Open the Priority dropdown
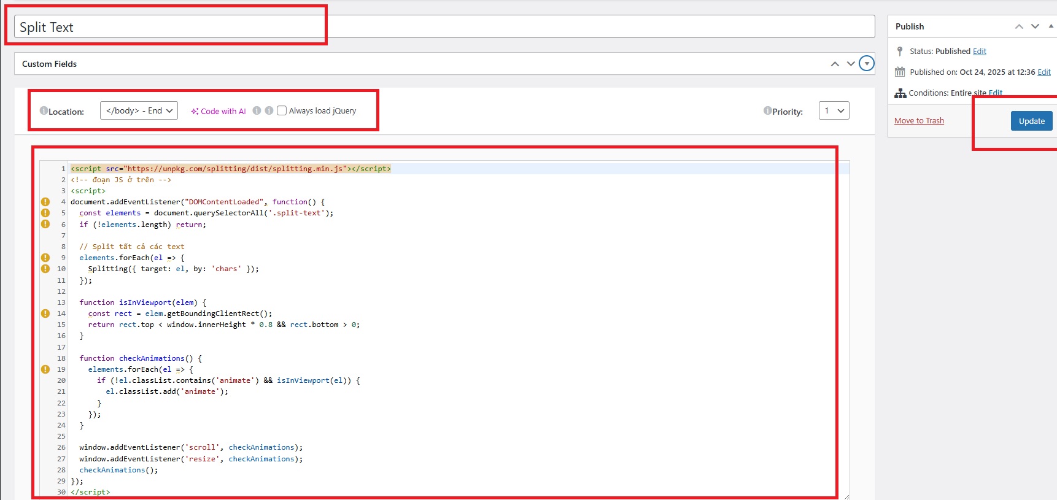This screenshot has height=500, width=1057. pos(834,110)
